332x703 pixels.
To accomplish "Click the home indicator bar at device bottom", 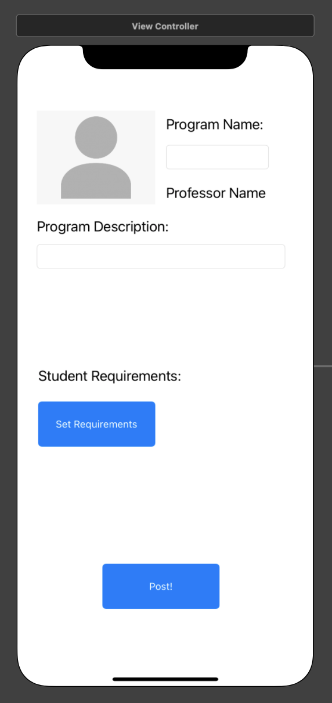I will 165,679.
